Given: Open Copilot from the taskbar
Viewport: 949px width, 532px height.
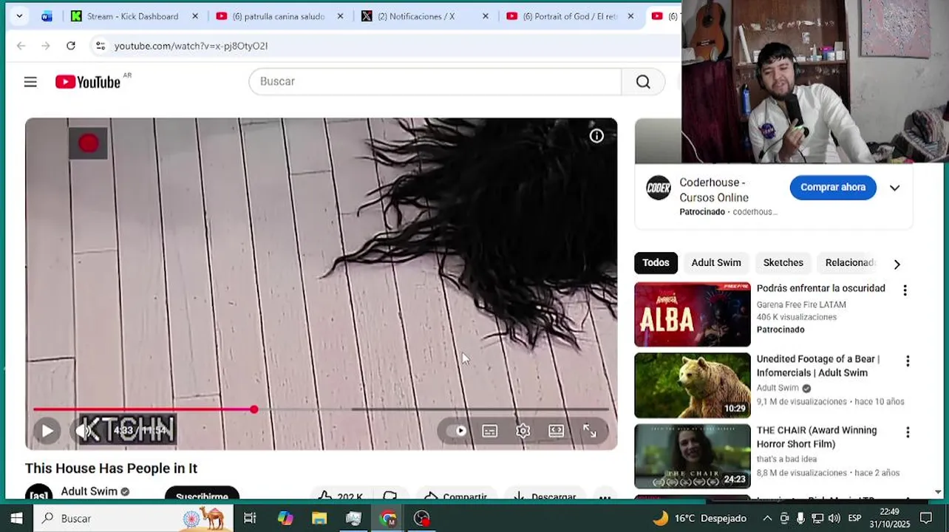Looking at the screenshot, I should [285, 518].
